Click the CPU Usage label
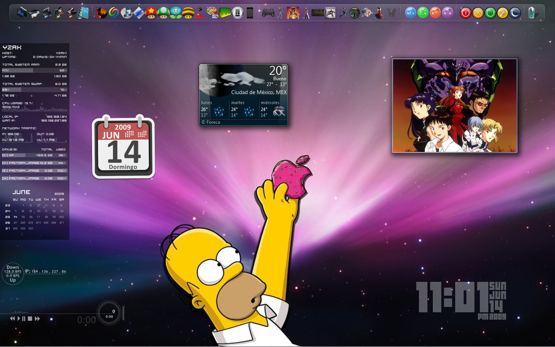Image resolution: width=555 pixels, height=347 pixels. [x=18, y=103]
